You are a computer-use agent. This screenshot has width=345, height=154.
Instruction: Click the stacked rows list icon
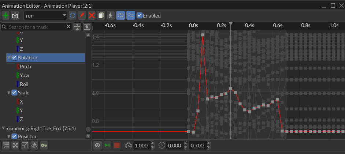[x=6, y=146]
